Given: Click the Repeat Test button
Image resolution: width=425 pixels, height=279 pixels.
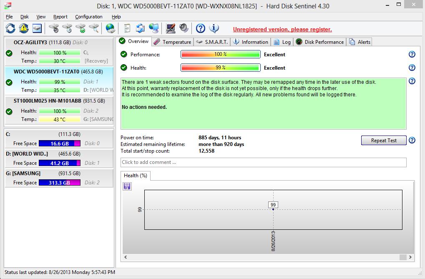Looking at the screenshot, I should tap(384, 141).
